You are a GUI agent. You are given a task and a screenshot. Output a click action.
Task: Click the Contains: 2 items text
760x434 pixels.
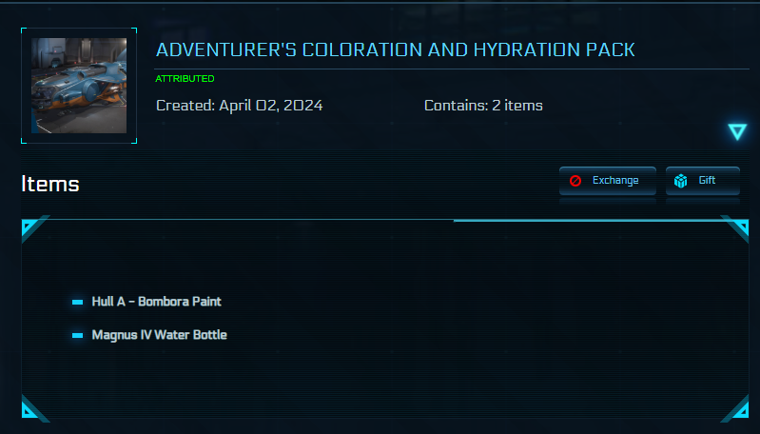(483, 106)
